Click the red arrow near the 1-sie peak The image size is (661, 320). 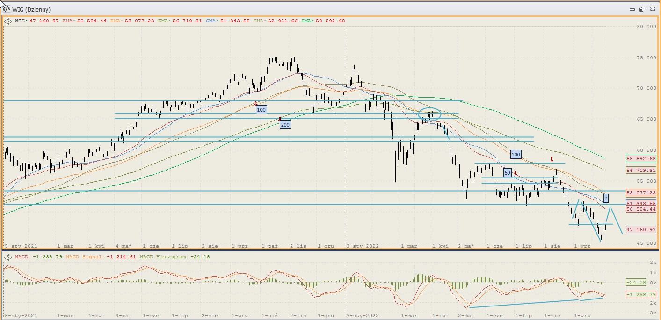click(x=552, y=160)
